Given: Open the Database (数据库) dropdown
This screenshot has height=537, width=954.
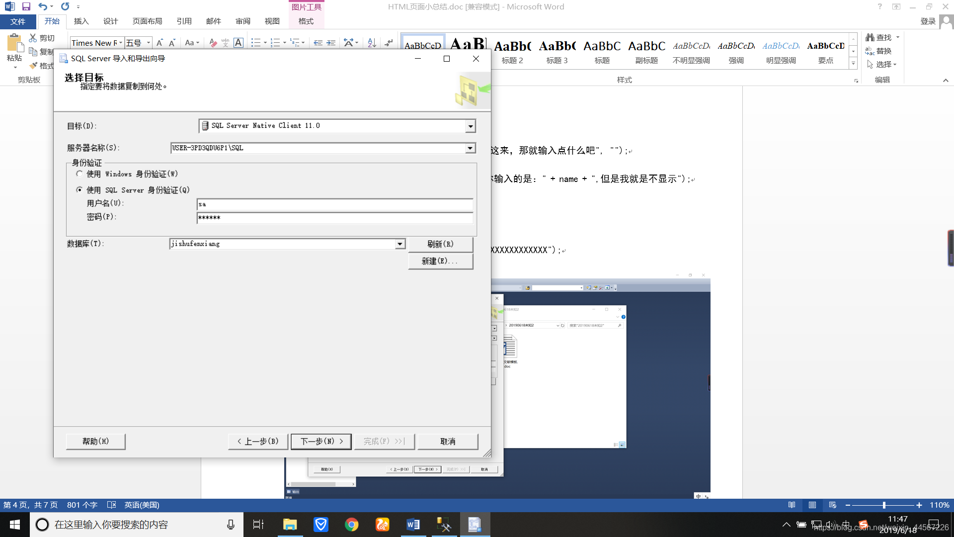Looking at the screenshot, I should (400, 244).
